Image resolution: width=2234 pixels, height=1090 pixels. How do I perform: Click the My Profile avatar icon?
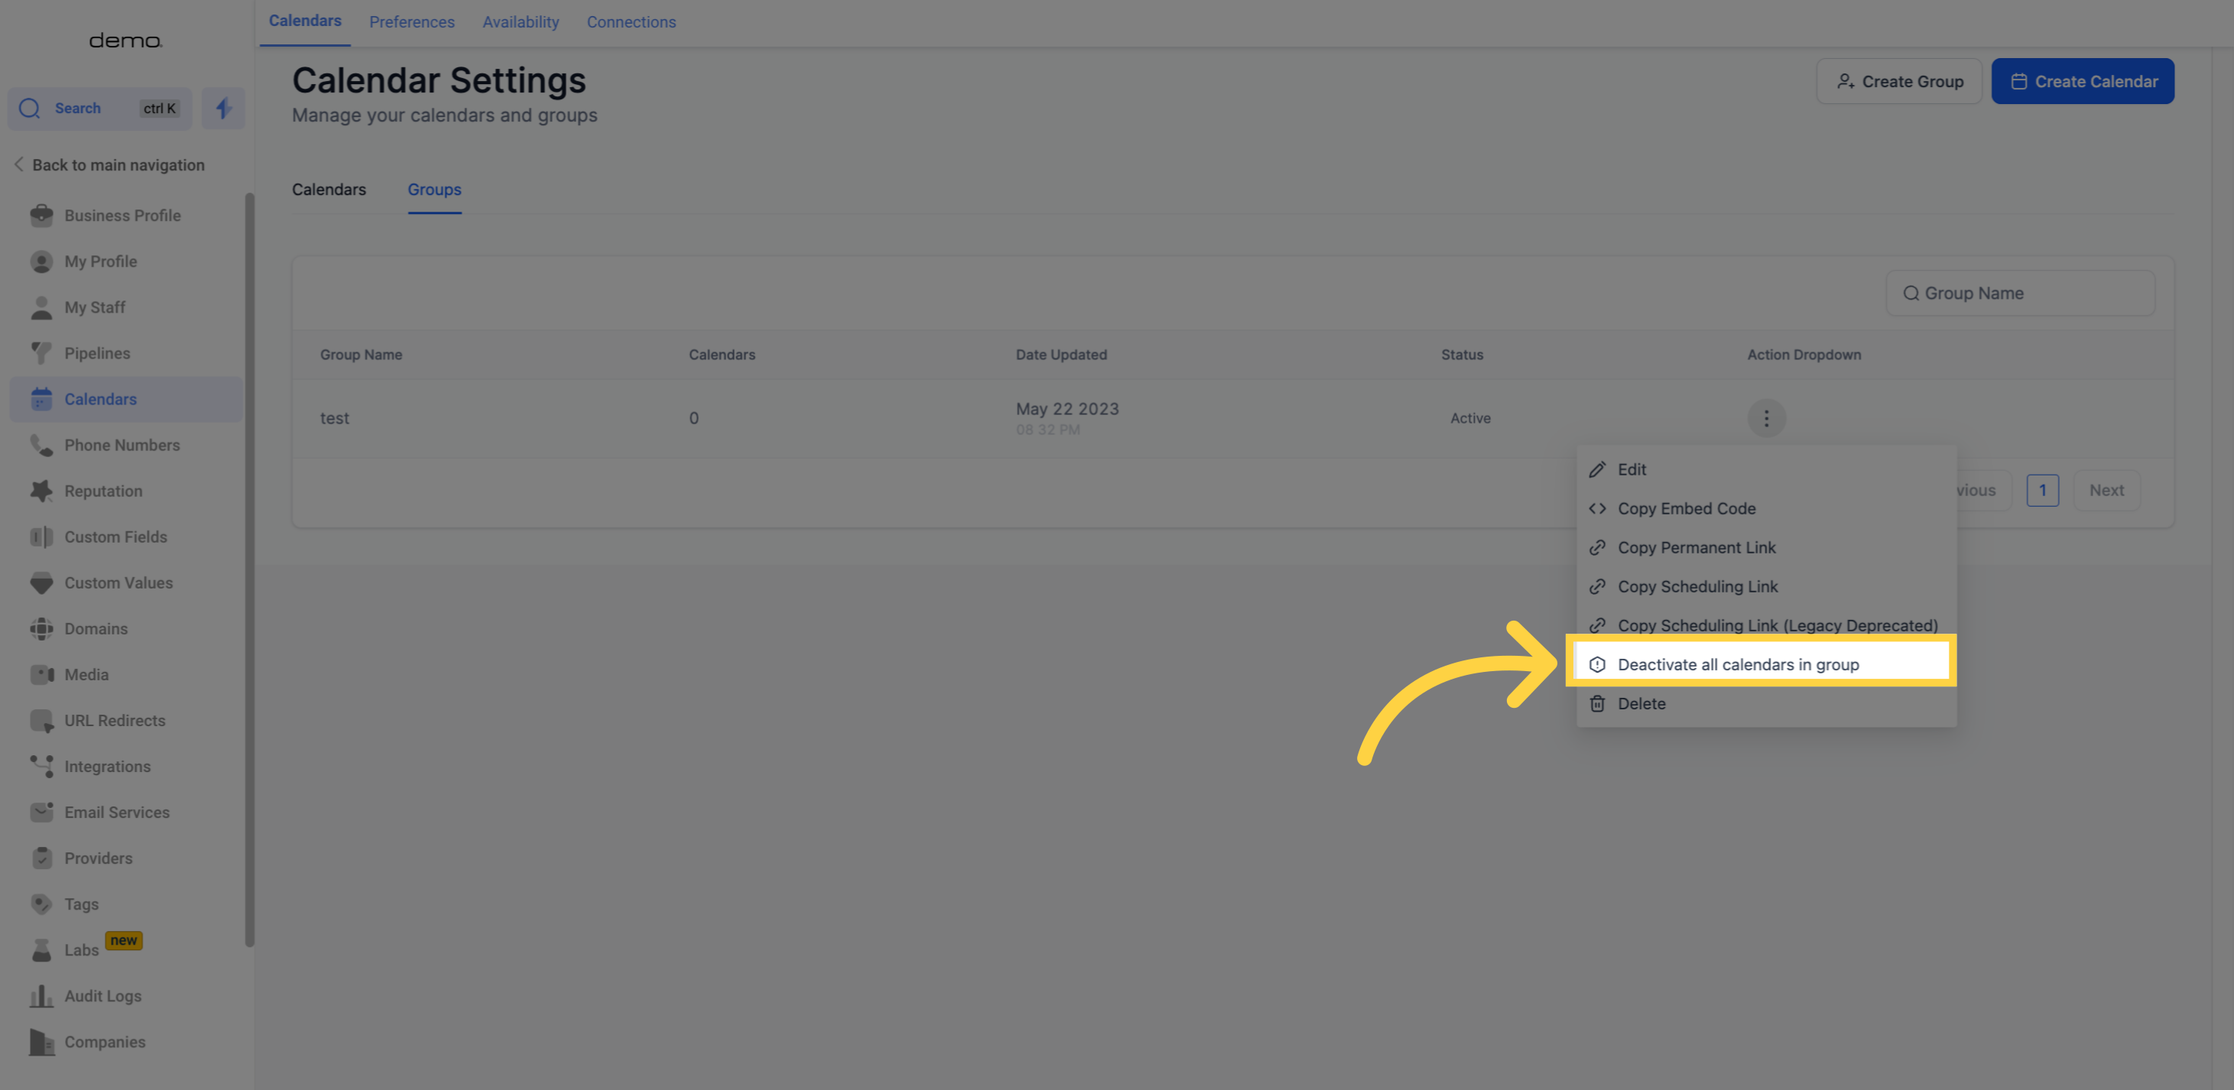click(41, 261)
